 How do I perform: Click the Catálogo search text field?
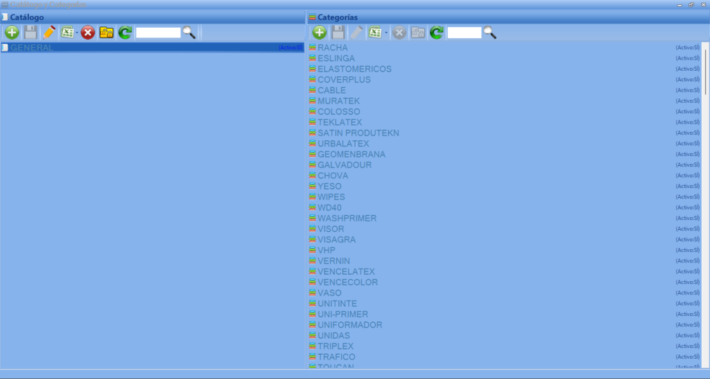[159, 33]
